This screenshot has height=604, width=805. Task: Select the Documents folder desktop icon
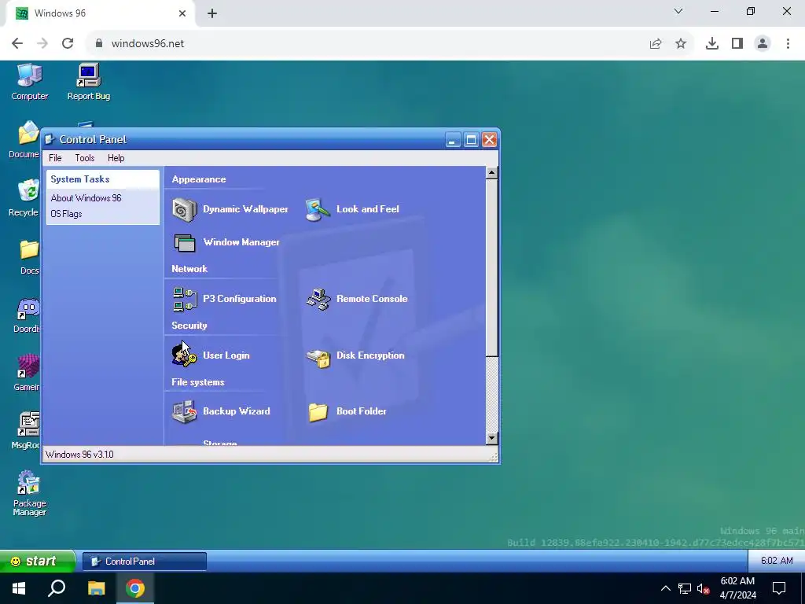24,140
